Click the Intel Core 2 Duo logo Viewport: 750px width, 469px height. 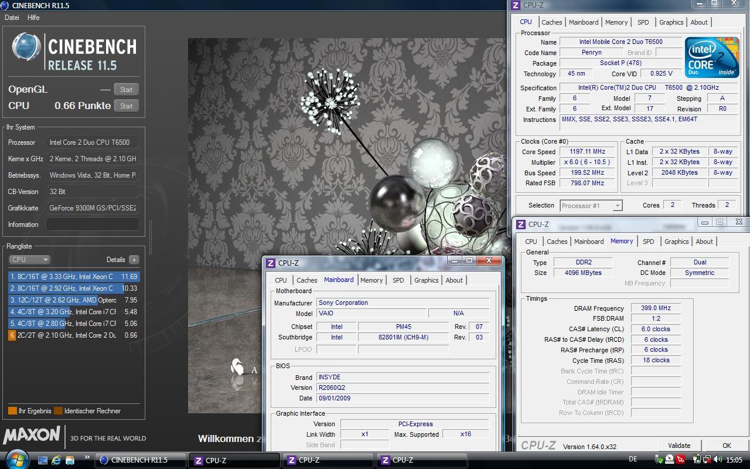[712, 57]
